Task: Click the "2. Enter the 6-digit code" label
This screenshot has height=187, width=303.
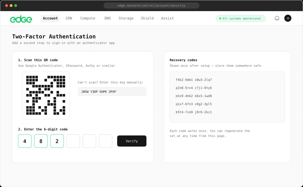Action: pyautogui.click(x=43, y=129)
